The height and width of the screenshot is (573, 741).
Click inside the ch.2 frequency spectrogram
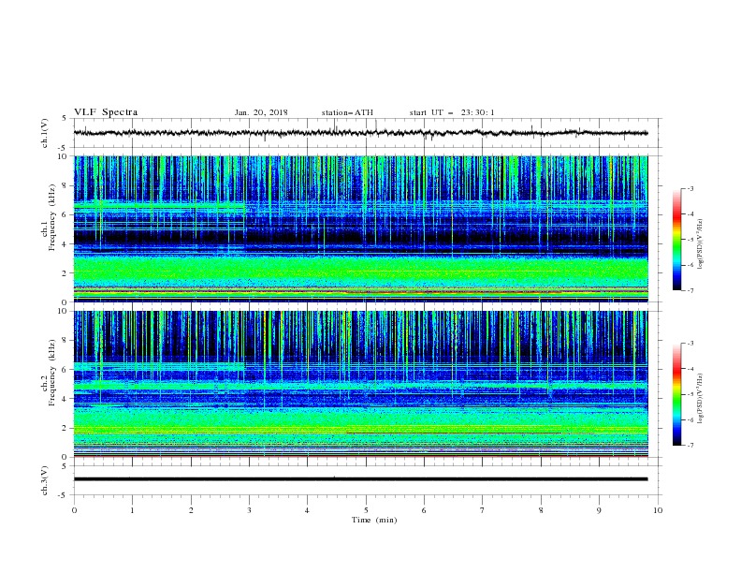(361, 384)
